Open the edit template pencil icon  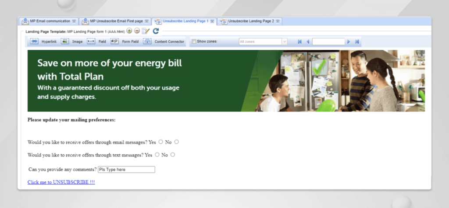coord(146,31)
